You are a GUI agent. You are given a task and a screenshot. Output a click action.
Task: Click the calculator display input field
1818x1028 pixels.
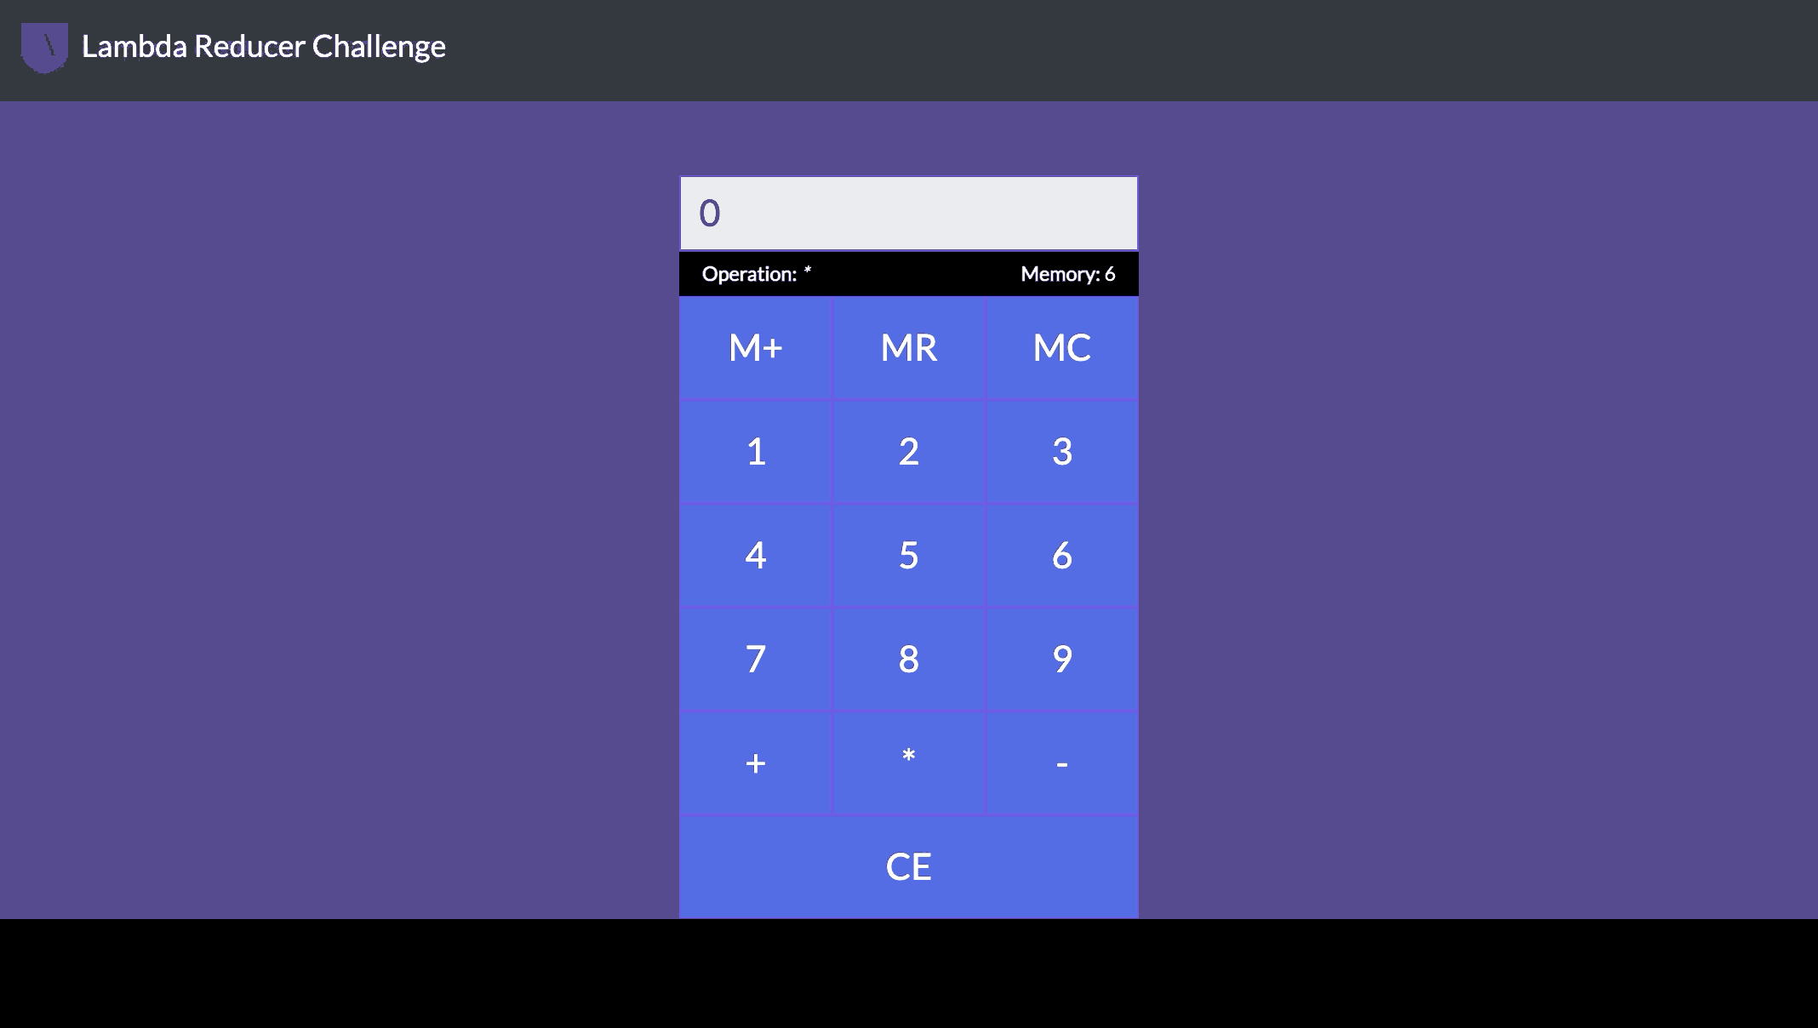point(909,213)
